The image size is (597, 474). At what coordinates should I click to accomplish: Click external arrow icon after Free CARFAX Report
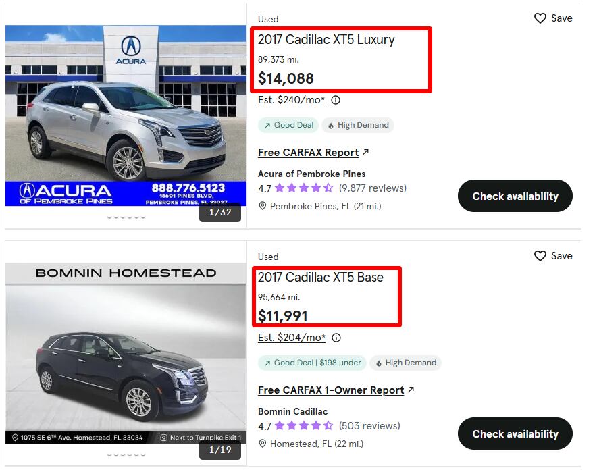click(x=365, y=152)
